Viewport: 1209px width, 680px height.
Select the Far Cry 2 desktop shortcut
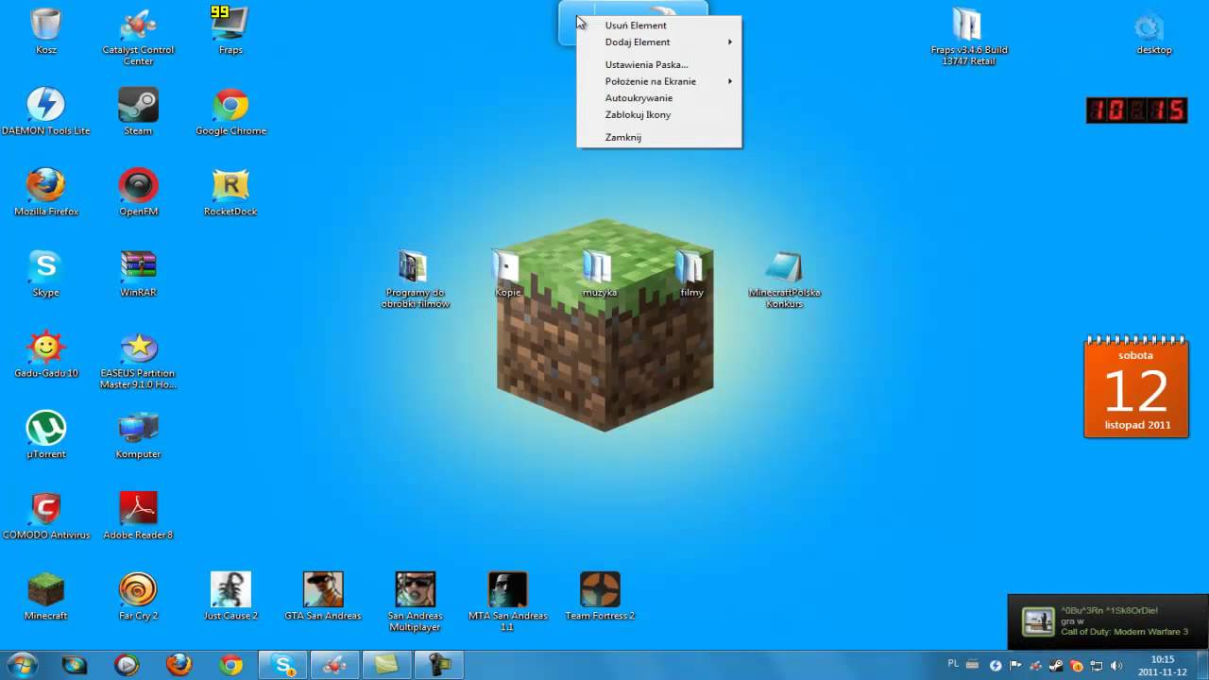click(138, 597)
